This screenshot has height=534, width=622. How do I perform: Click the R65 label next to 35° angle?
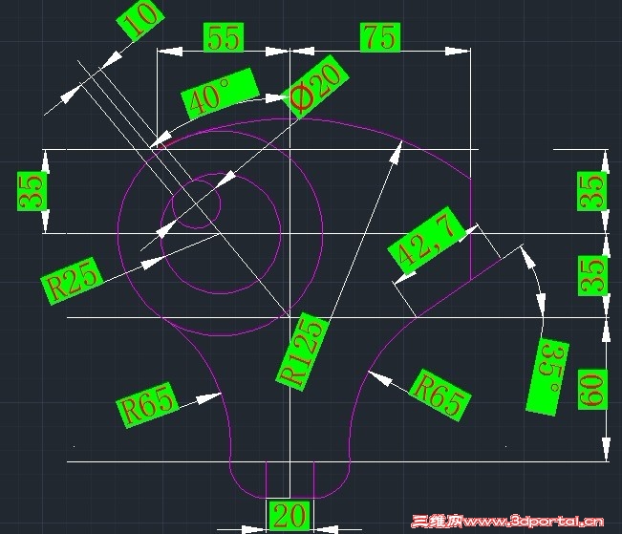(x=440, y=395)
